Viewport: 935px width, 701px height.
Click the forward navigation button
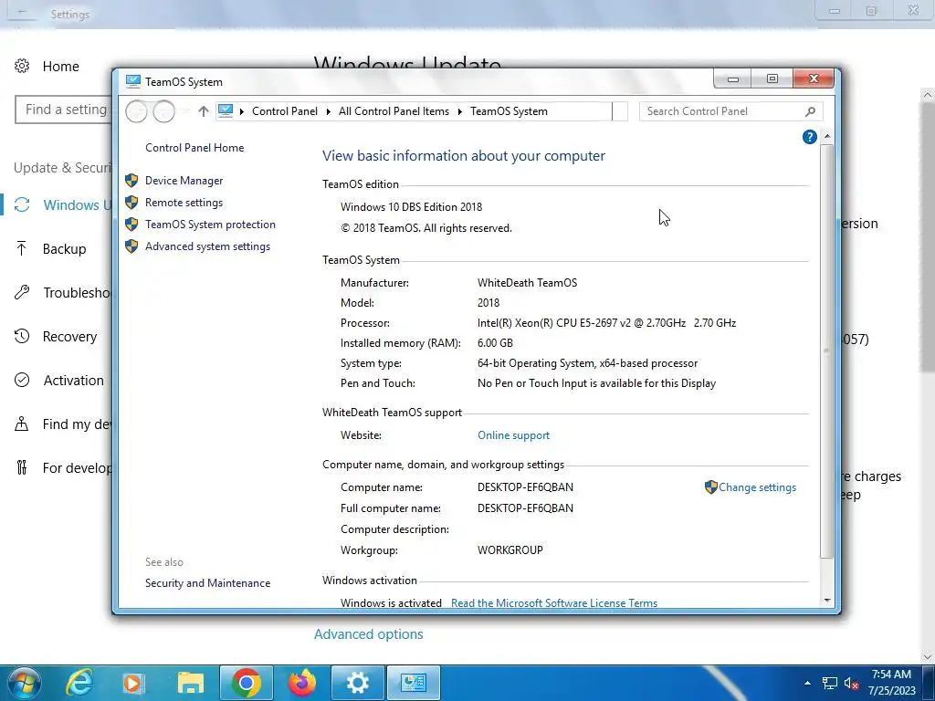[164, 111]
